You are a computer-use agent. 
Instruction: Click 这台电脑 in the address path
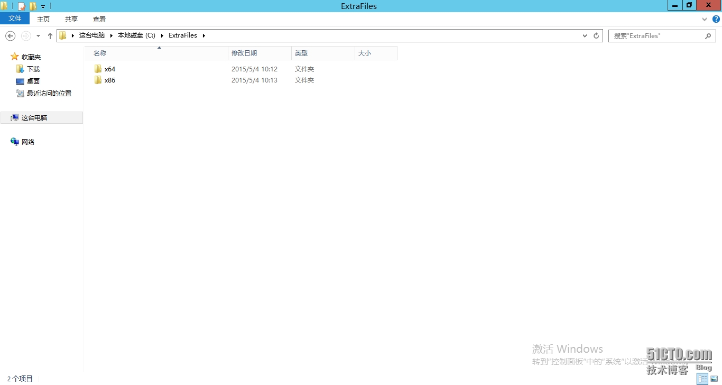click(x=92, y=35)
